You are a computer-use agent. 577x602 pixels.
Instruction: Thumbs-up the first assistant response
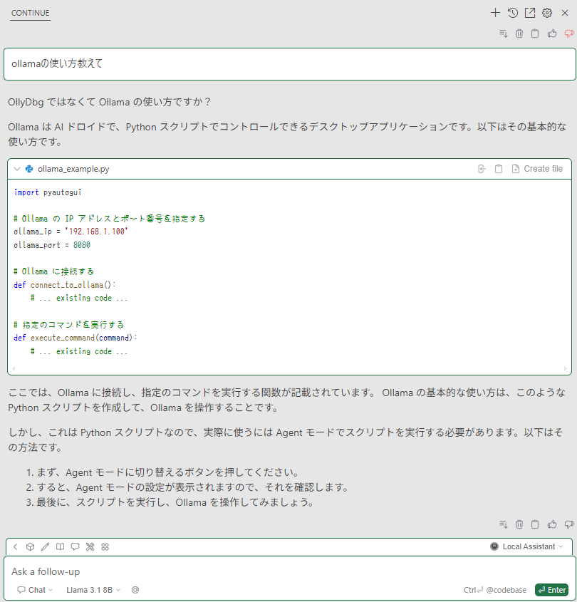click(x=551, y=33)
